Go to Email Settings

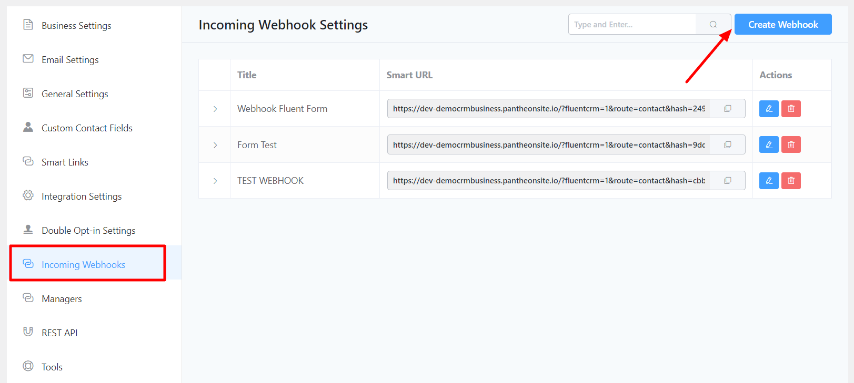70,60
